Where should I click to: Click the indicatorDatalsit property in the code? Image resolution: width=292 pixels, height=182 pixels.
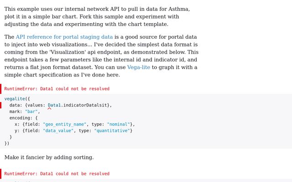pyautogui.click(x=86, y=105)
